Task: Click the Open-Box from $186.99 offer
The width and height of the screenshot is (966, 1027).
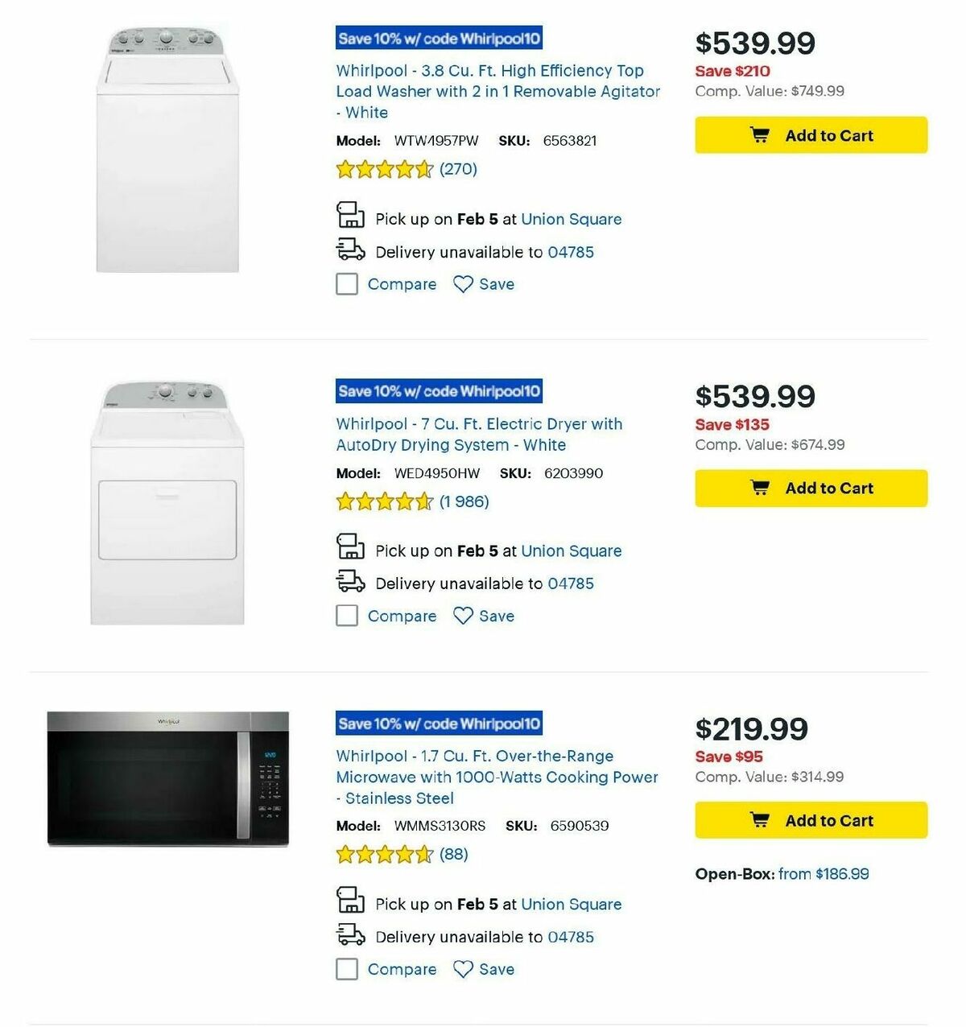Action: pos(821,873)
